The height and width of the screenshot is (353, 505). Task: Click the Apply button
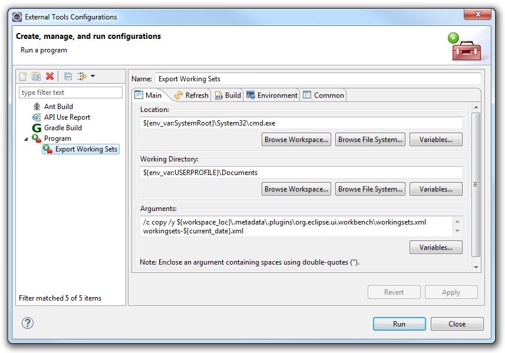click(451, 292)
